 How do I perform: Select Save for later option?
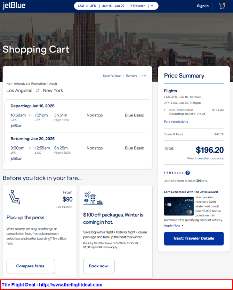tap(112, 76)
